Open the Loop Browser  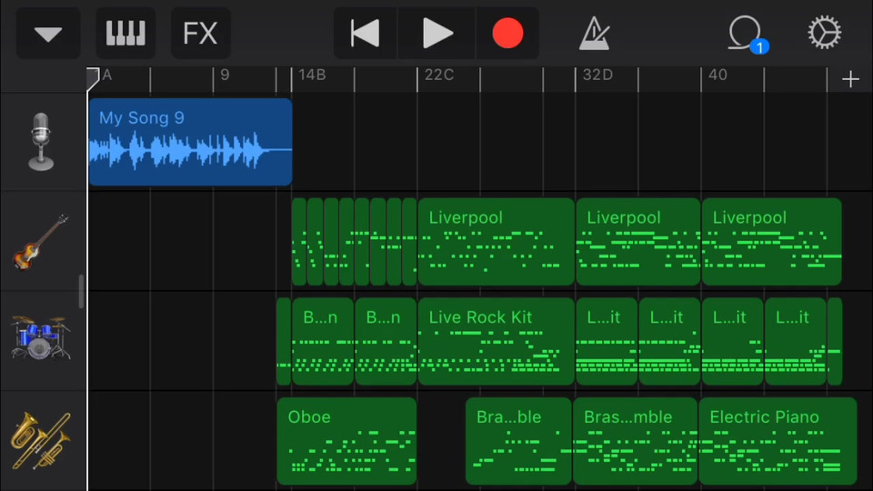point(748,34)
